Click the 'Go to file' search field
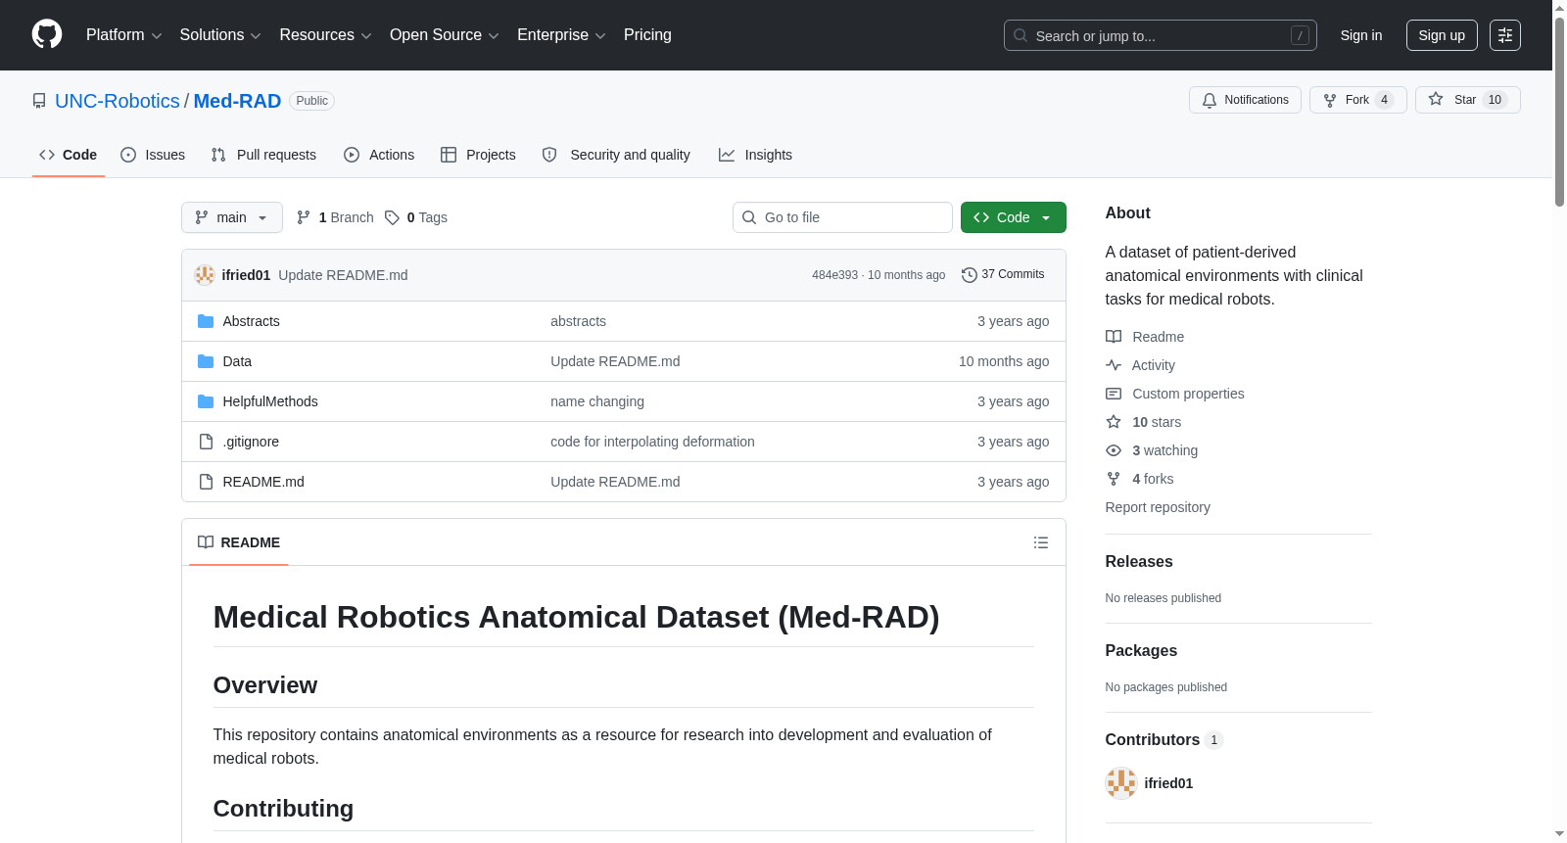This screenshot has width=1567, height=843. coord(842,217)
